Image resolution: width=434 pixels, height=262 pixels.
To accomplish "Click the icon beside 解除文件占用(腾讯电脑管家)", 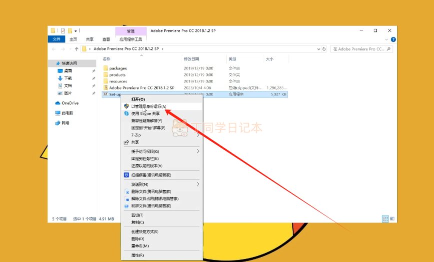I will click(x=127, y=198).
